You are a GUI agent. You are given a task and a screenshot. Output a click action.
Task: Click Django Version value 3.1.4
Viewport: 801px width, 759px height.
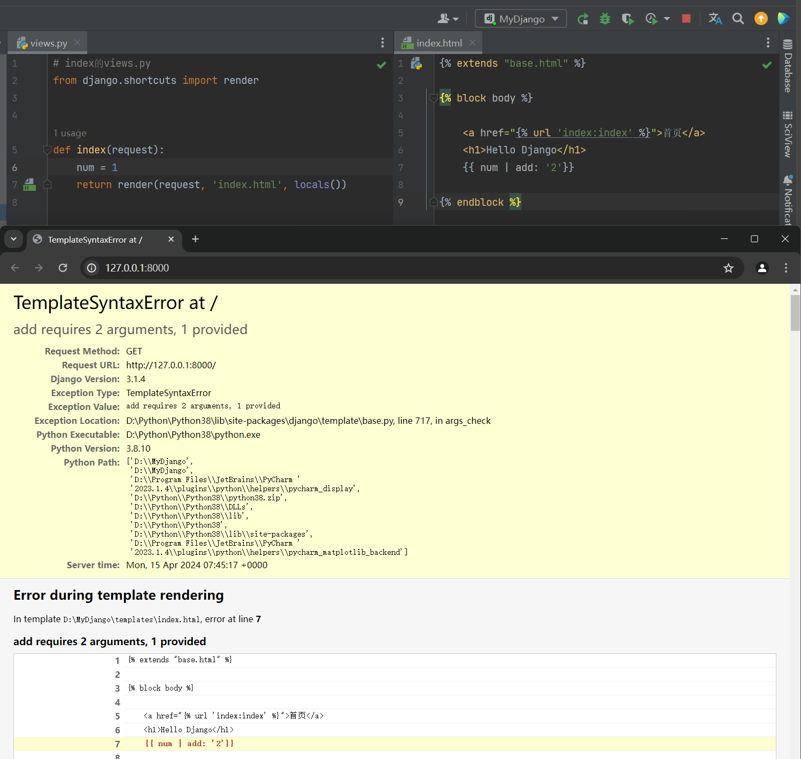(136, 379)
